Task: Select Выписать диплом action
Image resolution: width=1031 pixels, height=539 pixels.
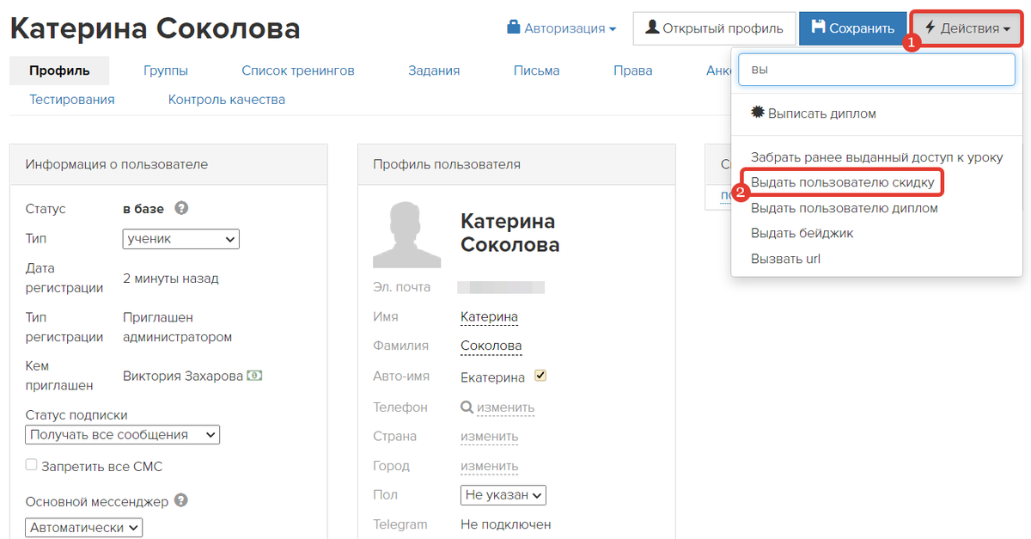Action: [x=813, y=113]
